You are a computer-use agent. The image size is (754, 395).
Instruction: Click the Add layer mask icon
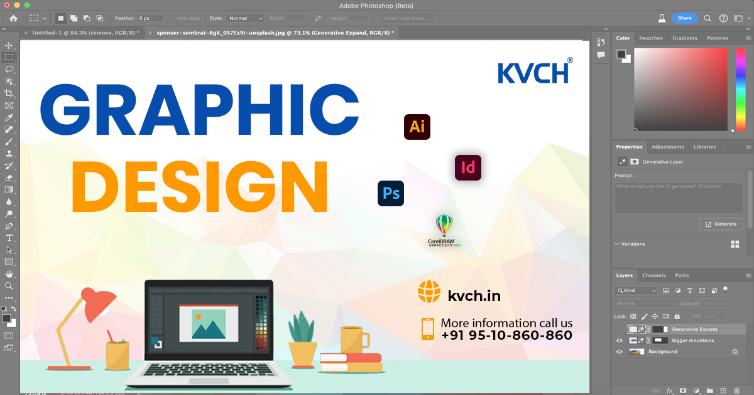(x=683, y=391)
